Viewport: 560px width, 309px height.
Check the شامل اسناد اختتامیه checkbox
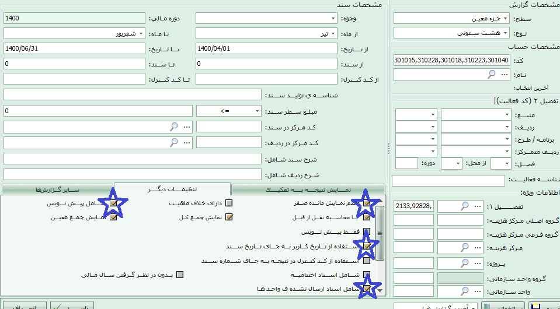coord(367,275)
